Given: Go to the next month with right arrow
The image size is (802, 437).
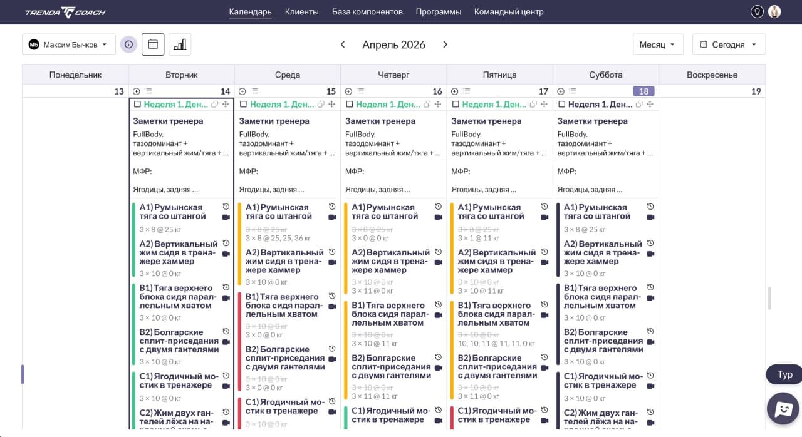Looking at the screenshot, I should pos(445,44).
